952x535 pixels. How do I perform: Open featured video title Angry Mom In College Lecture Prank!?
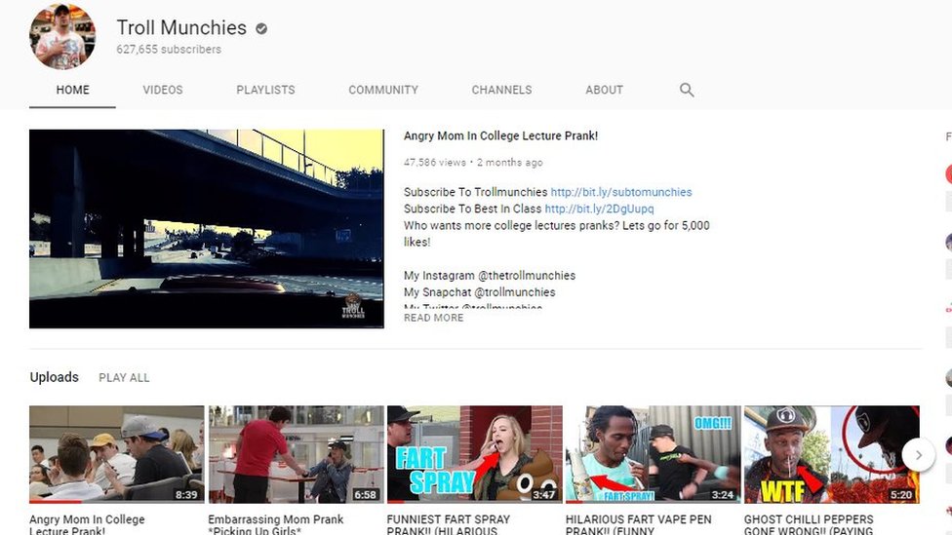coord(501,135)
